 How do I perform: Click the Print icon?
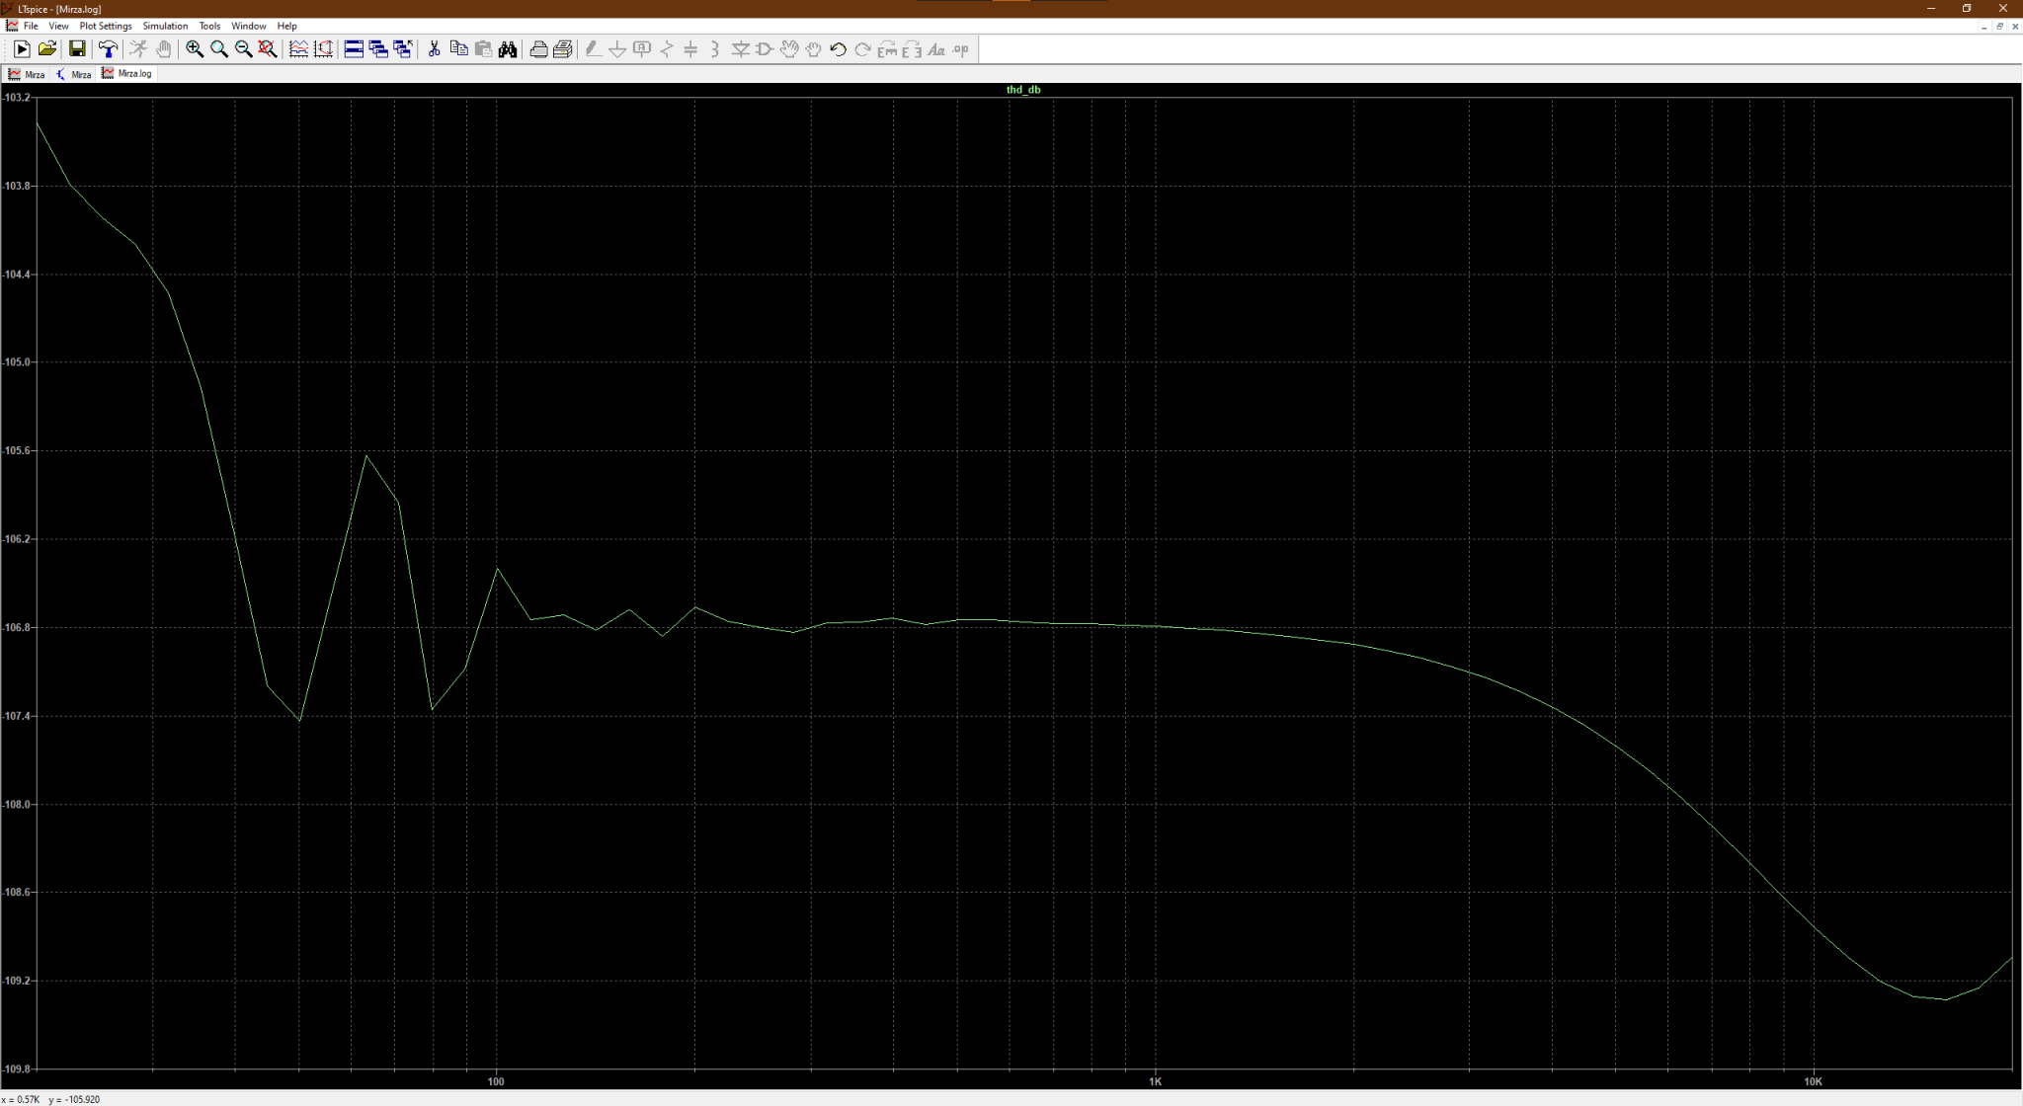point(538,49)
